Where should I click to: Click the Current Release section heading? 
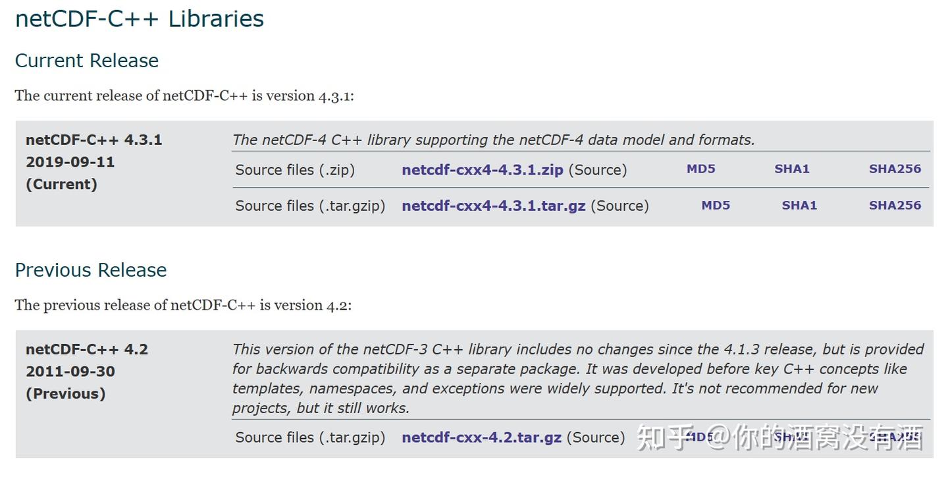[86, 61]
